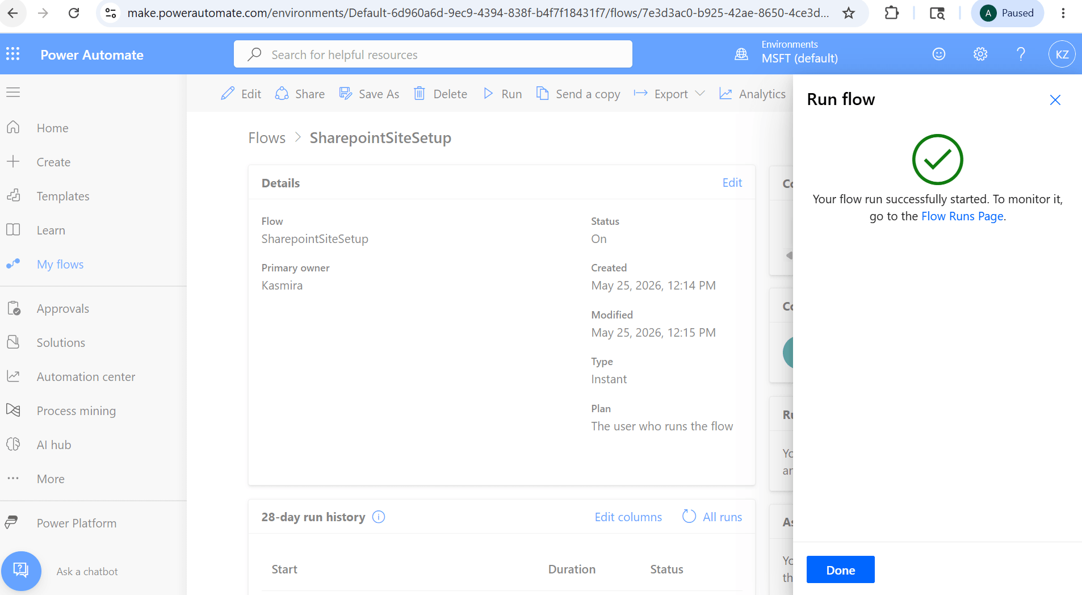Image resolution: width=1082 pixels, height=595 pixels.
Task: Click the browser Reload button
Action: [x=74, y=13]
